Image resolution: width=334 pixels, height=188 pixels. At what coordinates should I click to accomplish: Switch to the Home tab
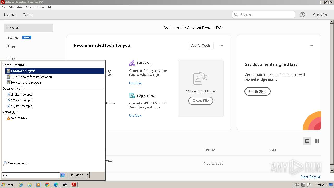(x=10, y=15)
